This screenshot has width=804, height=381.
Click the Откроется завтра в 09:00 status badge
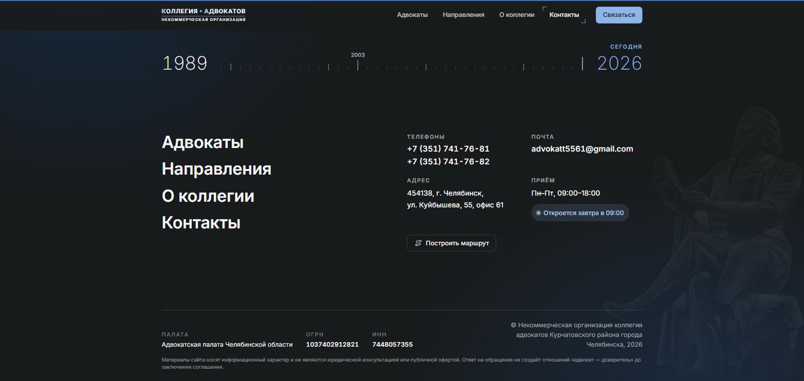tap(580, 213)
